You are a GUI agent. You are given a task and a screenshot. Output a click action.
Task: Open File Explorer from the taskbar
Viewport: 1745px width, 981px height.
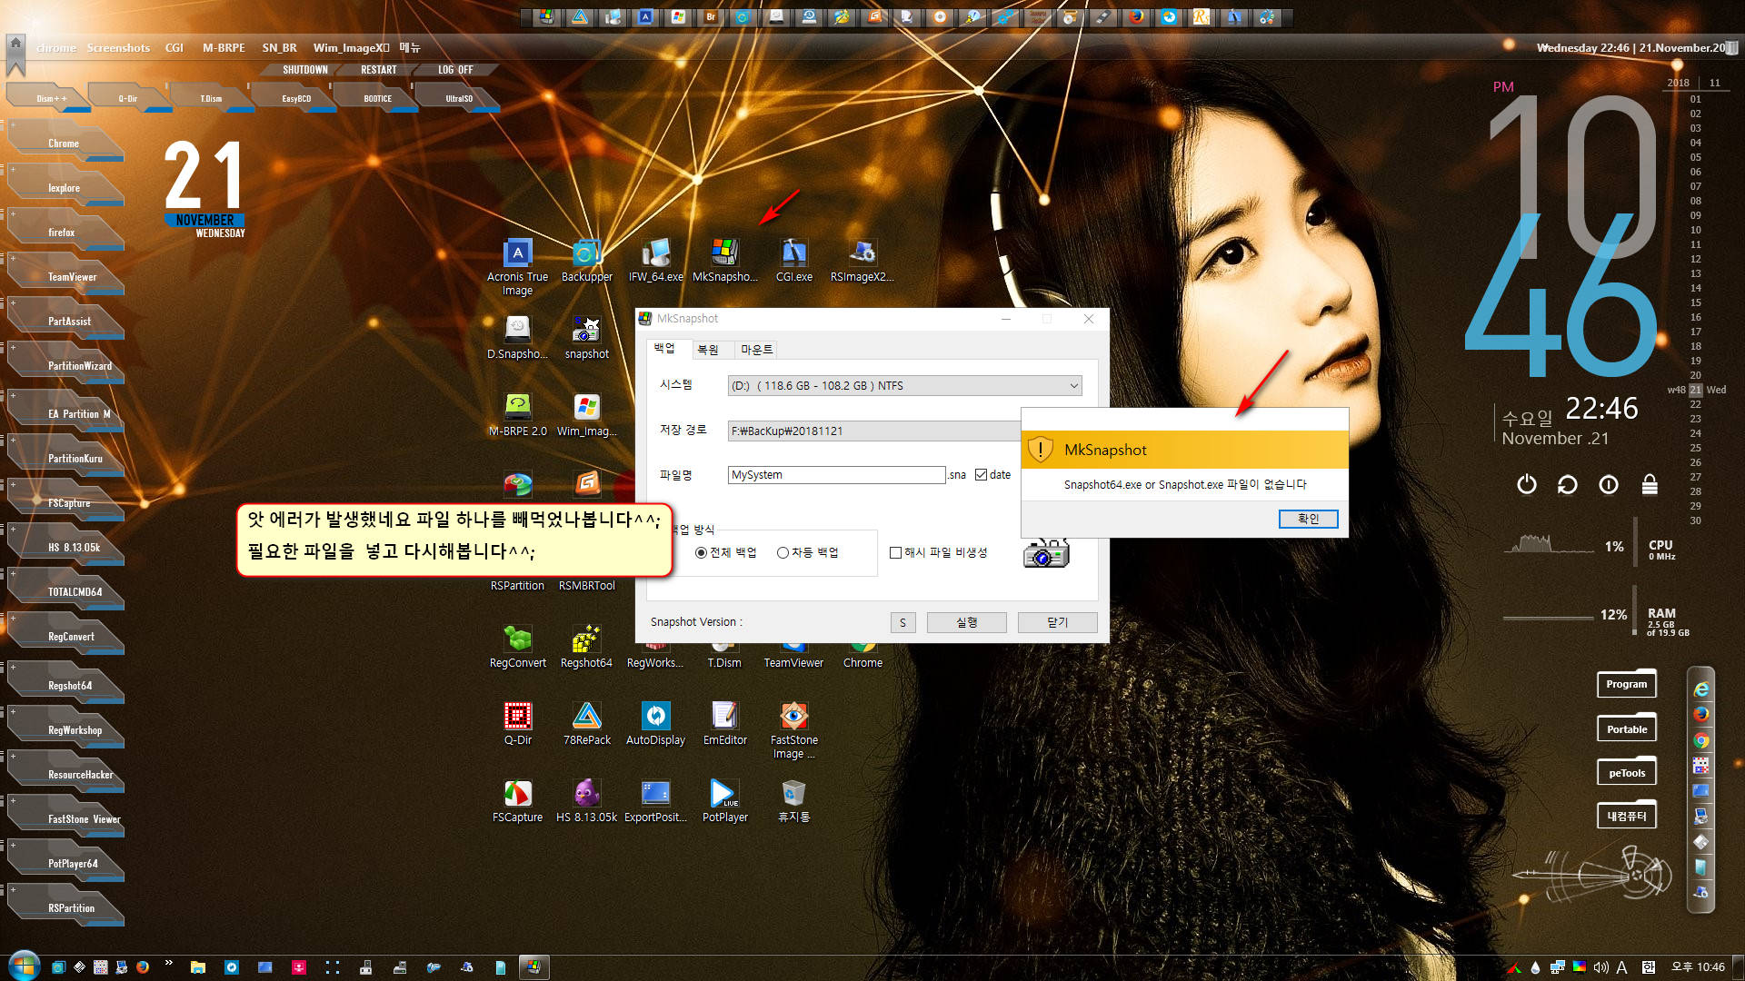[197, 967]
